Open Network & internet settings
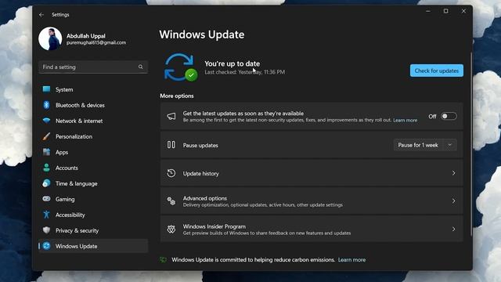 [x=93, y=121]
